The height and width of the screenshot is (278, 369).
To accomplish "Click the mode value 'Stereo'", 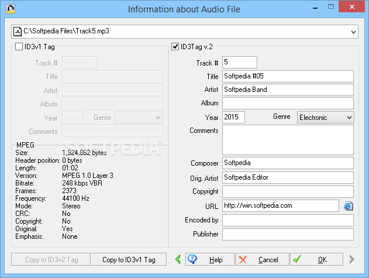I will click(x=71, y=206).
